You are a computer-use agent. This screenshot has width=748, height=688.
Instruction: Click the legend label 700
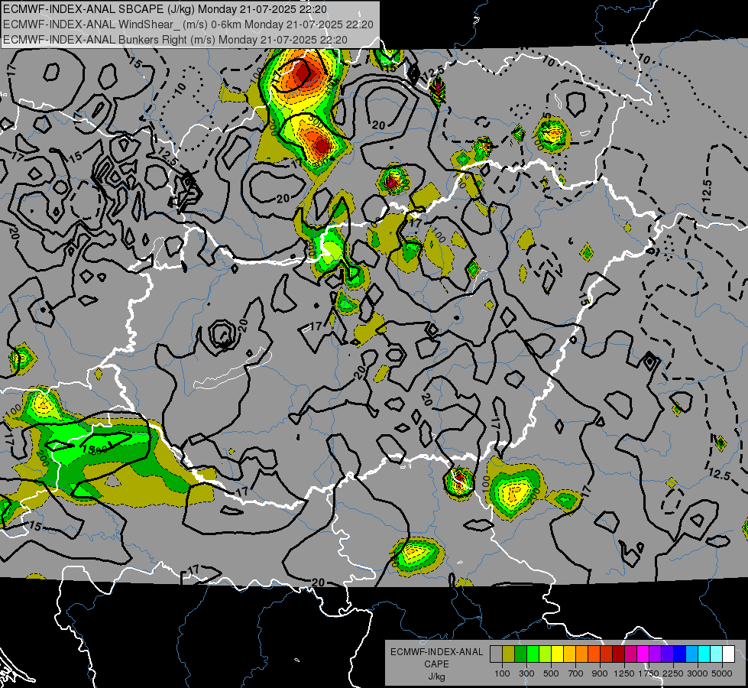click(576, 673)
